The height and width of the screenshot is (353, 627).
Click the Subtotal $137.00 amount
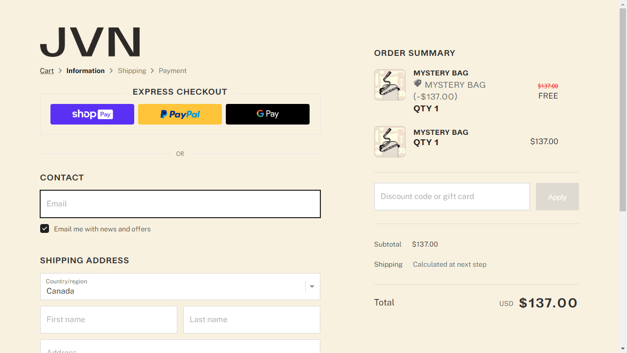425,244
